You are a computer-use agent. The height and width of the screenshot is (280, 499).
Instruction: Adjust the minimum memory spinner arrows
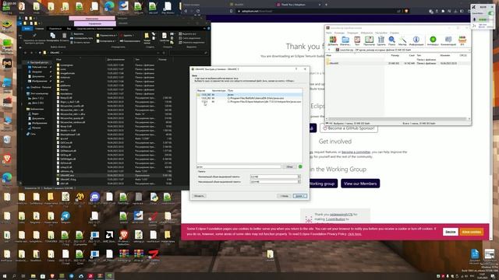pyautogui.click(x=299, y=177)
